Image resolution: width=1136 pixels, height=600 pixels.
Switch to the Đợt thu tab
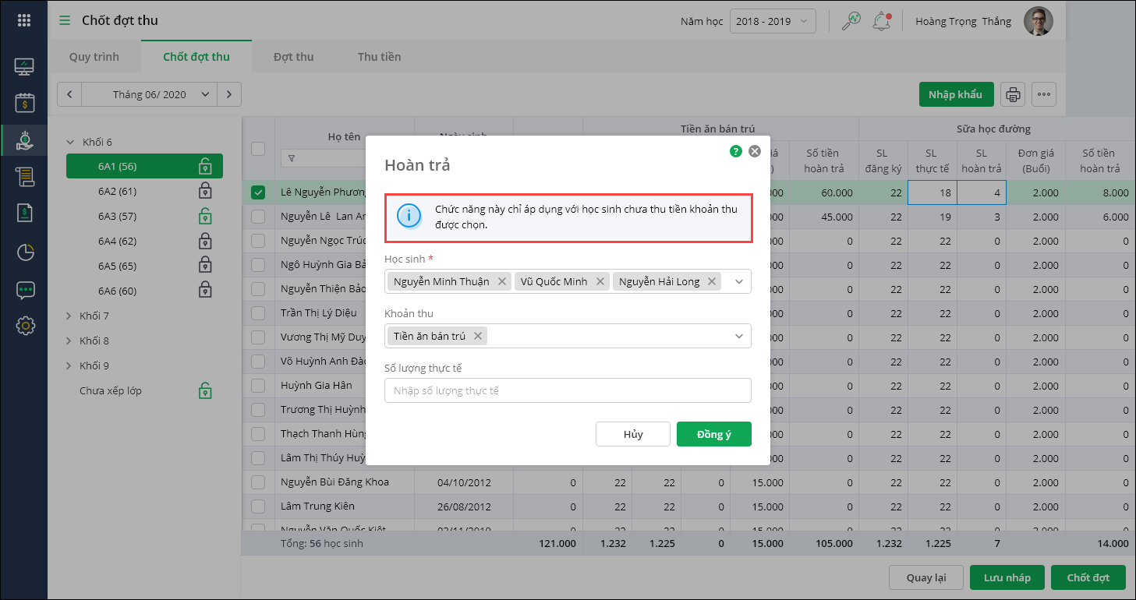294,57
